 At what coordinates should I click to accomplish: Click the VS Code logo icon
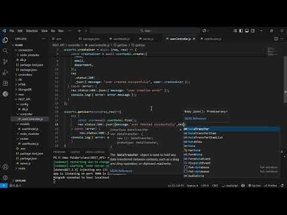pos(4,30)
